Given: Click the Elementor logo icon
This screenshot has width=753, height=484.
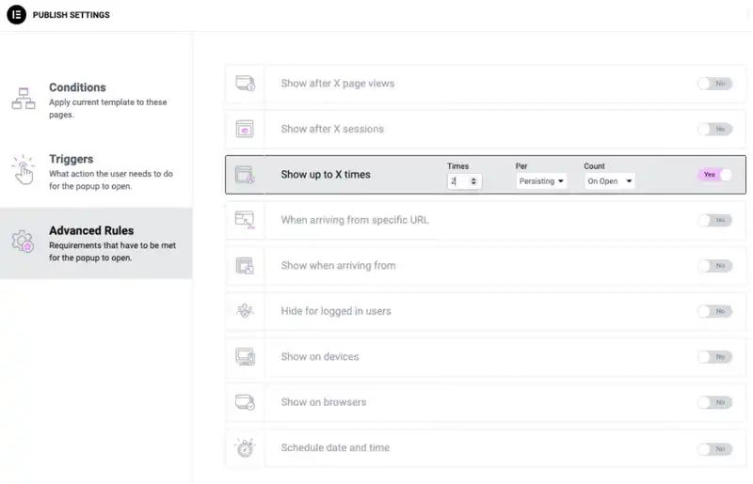Looking at the screenshot, I should point(16,15).
